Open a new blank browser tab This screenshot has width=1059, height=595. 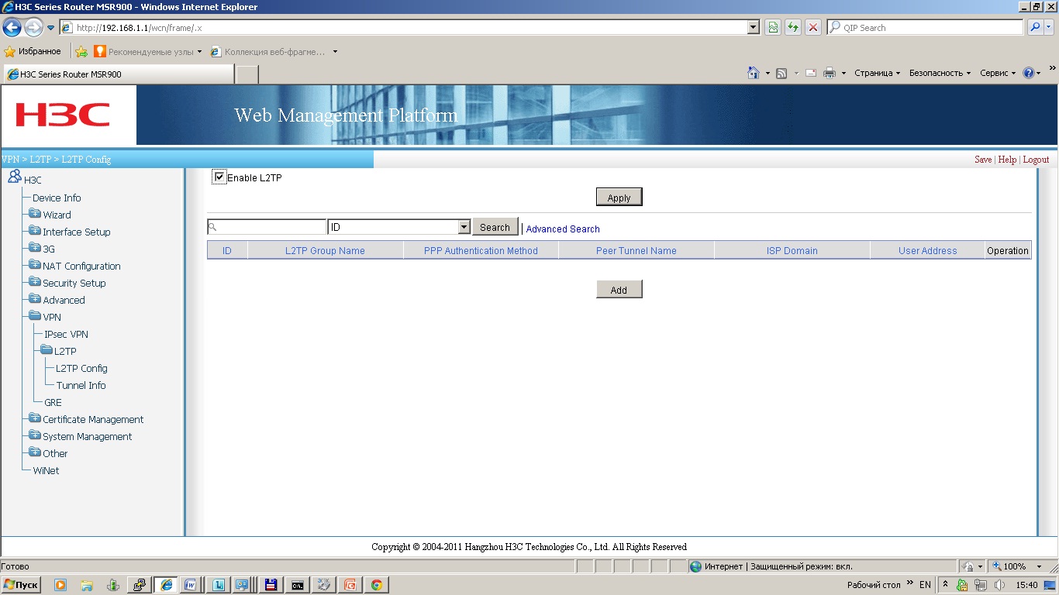click(247, 74)
